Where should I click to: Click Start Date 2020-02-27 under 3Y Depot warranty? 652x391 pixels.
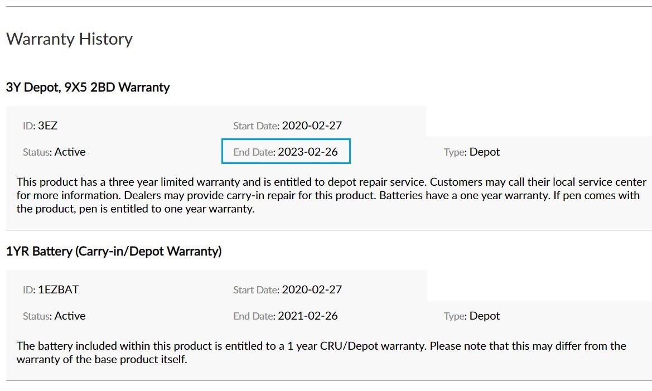(287, 125)
